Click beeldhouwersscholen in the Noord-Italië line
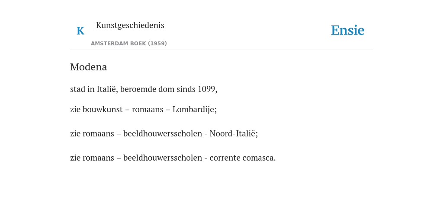Viewport: 443px width, 221px height. pyautogui.click(x=163, y=133)
